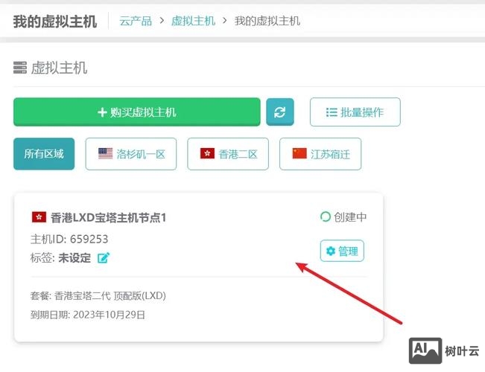Click the 购买虚拟主机 green button
The width and height of the screenshot is (485, 372).
[x=137, y=112]
